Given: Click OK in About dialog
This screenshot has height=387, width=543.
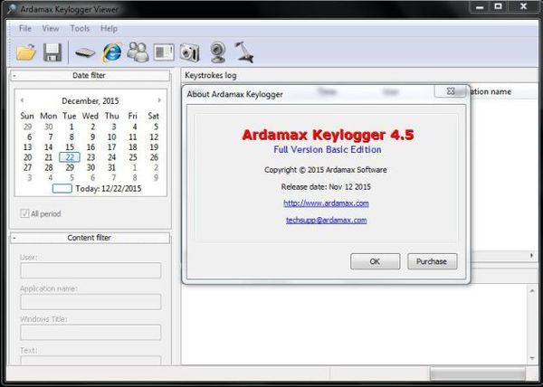Looking at the screenshot, I should [x=375, y=261].
